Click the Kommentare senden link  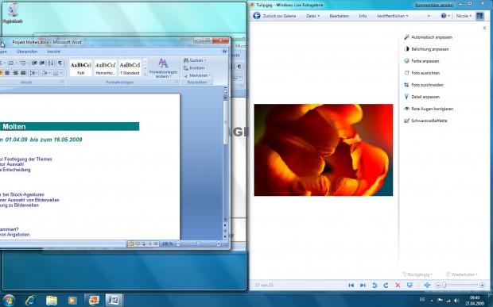click(x=434, y=5)
